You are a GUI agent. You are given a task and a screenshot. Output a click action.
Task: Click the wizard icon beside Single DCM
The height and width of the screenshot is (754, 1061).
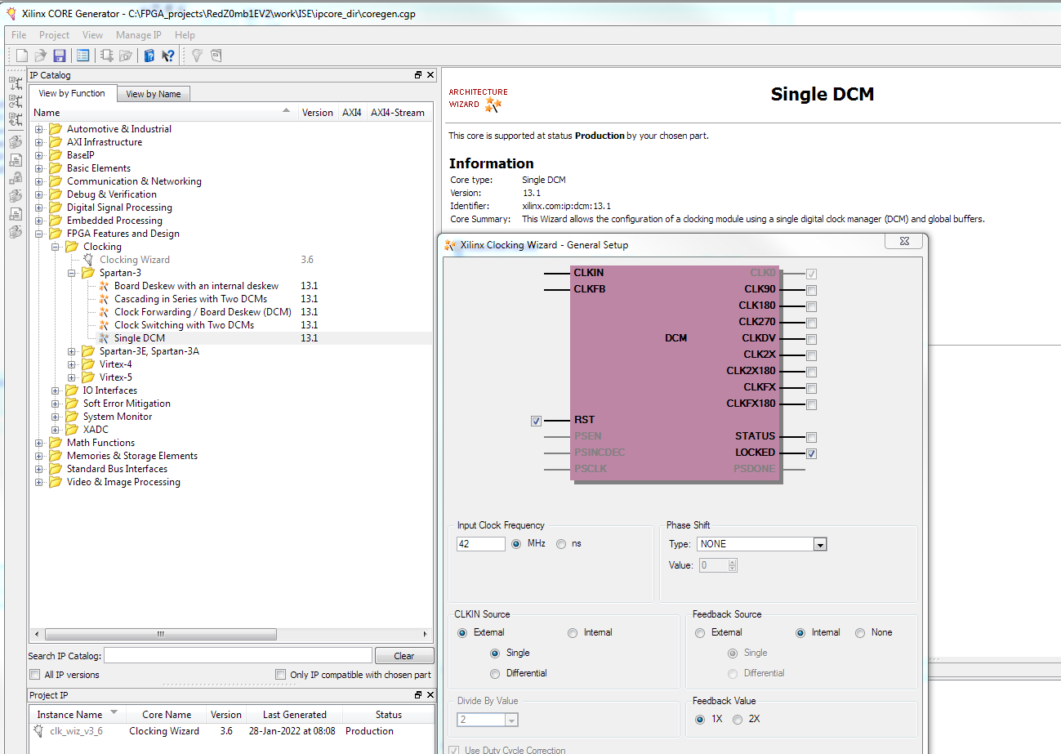(104, 338)
